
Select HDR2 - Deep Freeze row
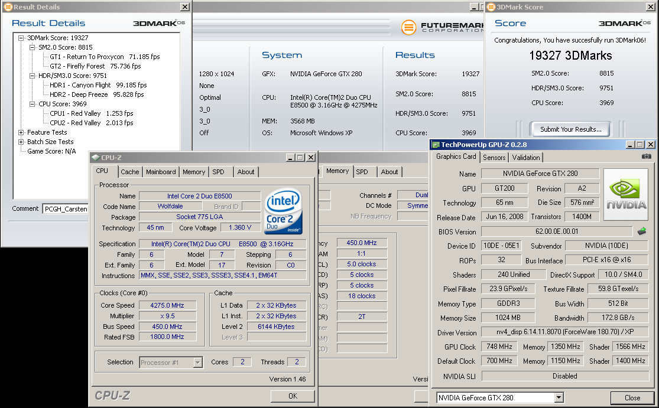pyautogui.click(x=97, y=94)
